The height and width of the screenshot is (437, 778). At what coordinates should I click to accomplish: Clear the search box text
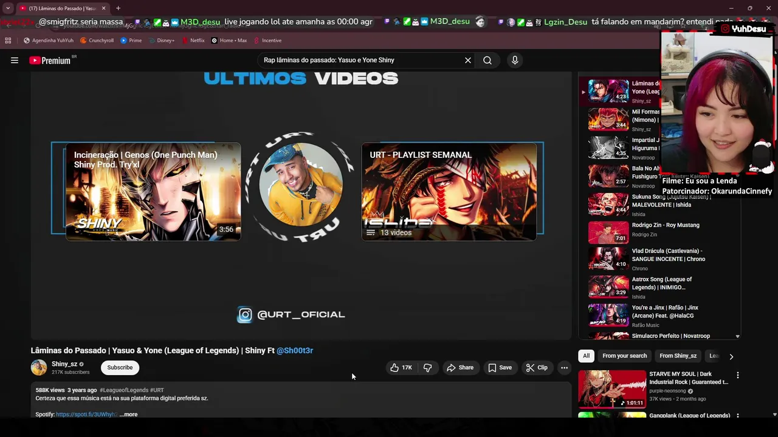tap(468, 60)
